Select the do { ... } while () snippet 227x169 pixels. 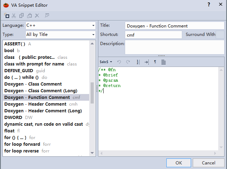tap(46, 77)
